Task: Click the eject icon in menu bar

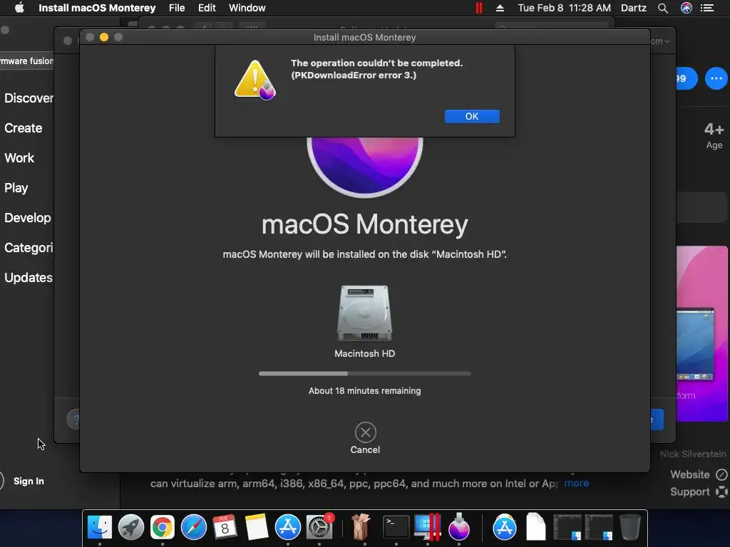Action: [500, 8]
